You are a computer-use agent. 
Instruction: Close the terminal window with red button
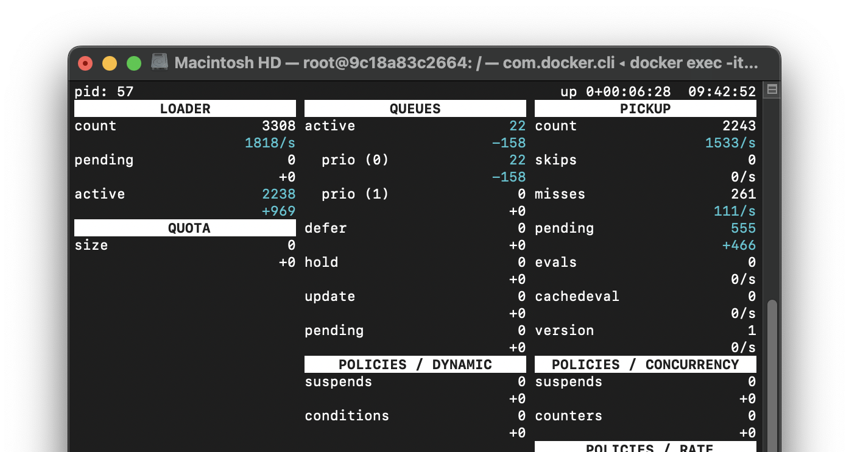[85, 63]
